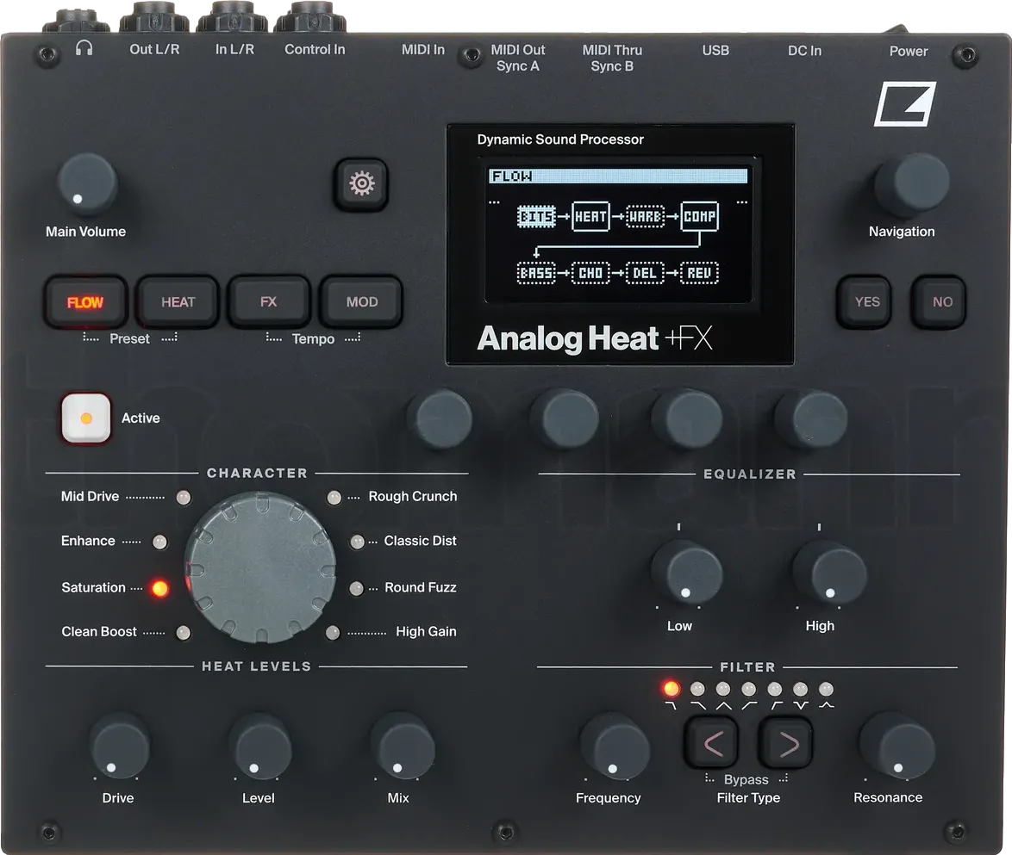Viewport: 1012px width, 855px height.
Task: Step to the next filter type
Action: coord(784,742)
